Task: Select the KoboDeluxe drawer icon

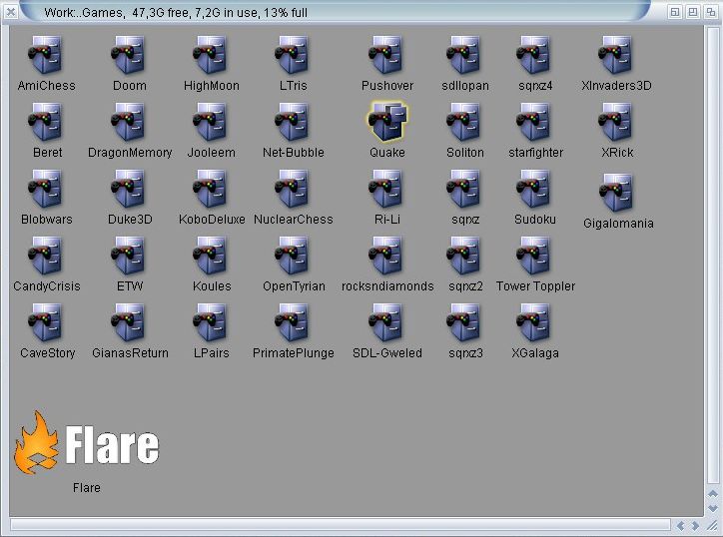Action: point(210,189)
